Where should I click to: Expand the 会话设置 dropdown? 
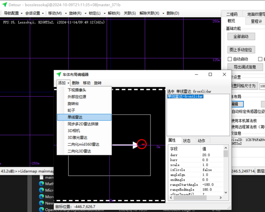34,13
